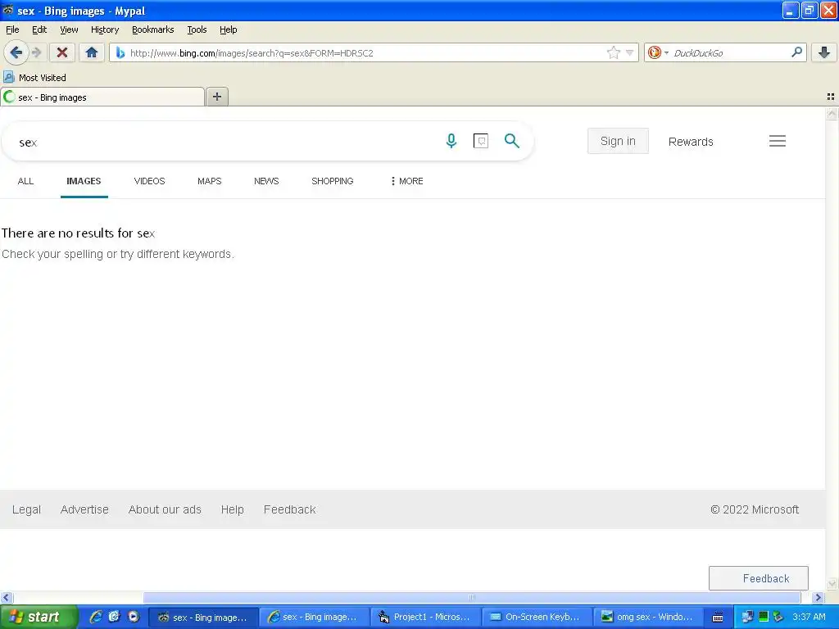Open the Help menu in menu bar
The width and height of the screenshot is (839, 629).
click(228, 29)
